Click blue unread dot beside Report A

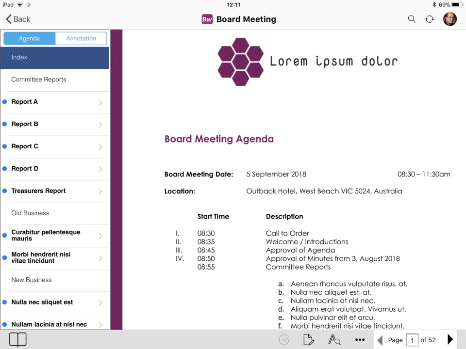(x=4, y=102)
